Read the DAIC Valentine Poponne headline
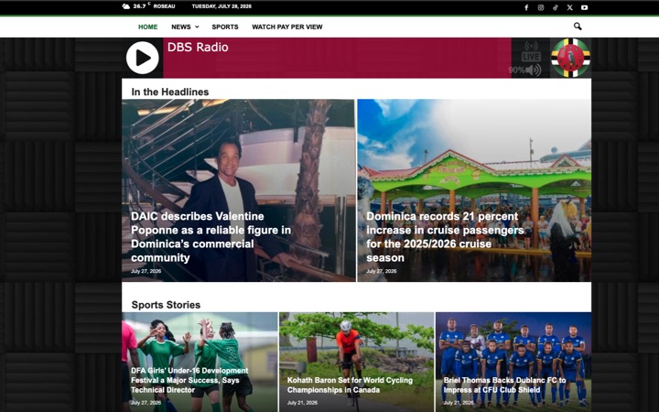Screen dimensions: 659x412 [211, 237]
